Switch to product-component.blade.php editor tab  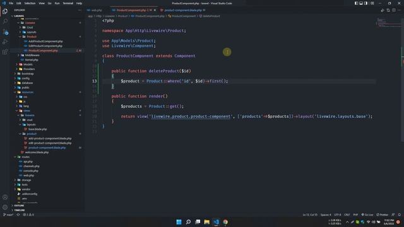tap(183, 10)
